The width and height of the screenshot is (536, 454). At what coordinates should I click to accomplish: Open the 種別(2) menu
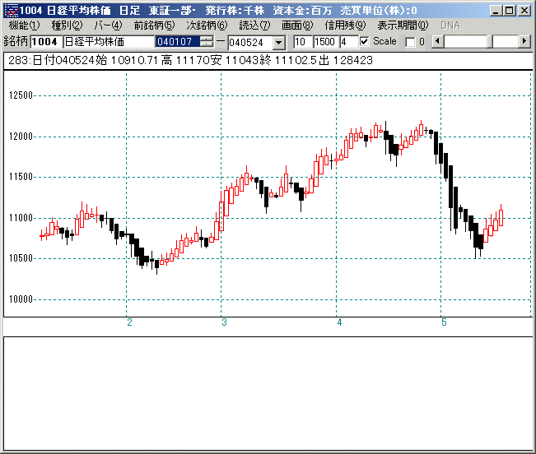[x=67, y=25]
